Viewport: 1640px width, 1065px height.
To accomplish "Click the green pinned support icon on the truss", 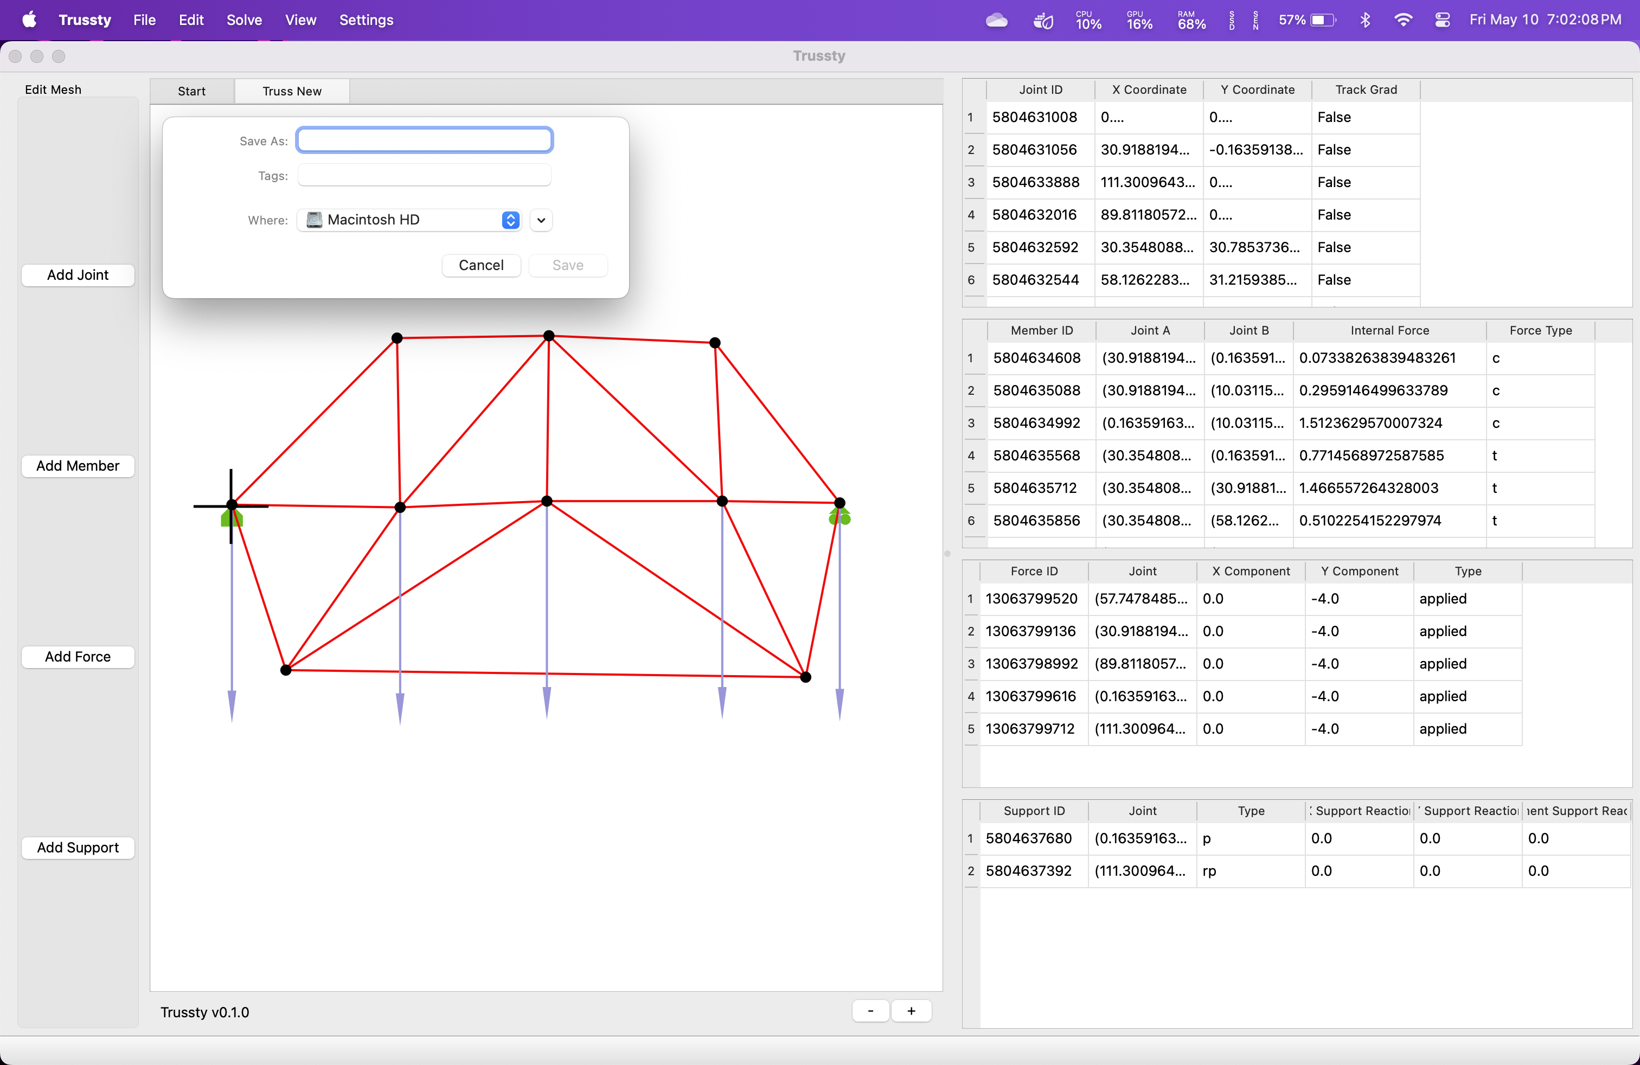I will click(232, 517).
